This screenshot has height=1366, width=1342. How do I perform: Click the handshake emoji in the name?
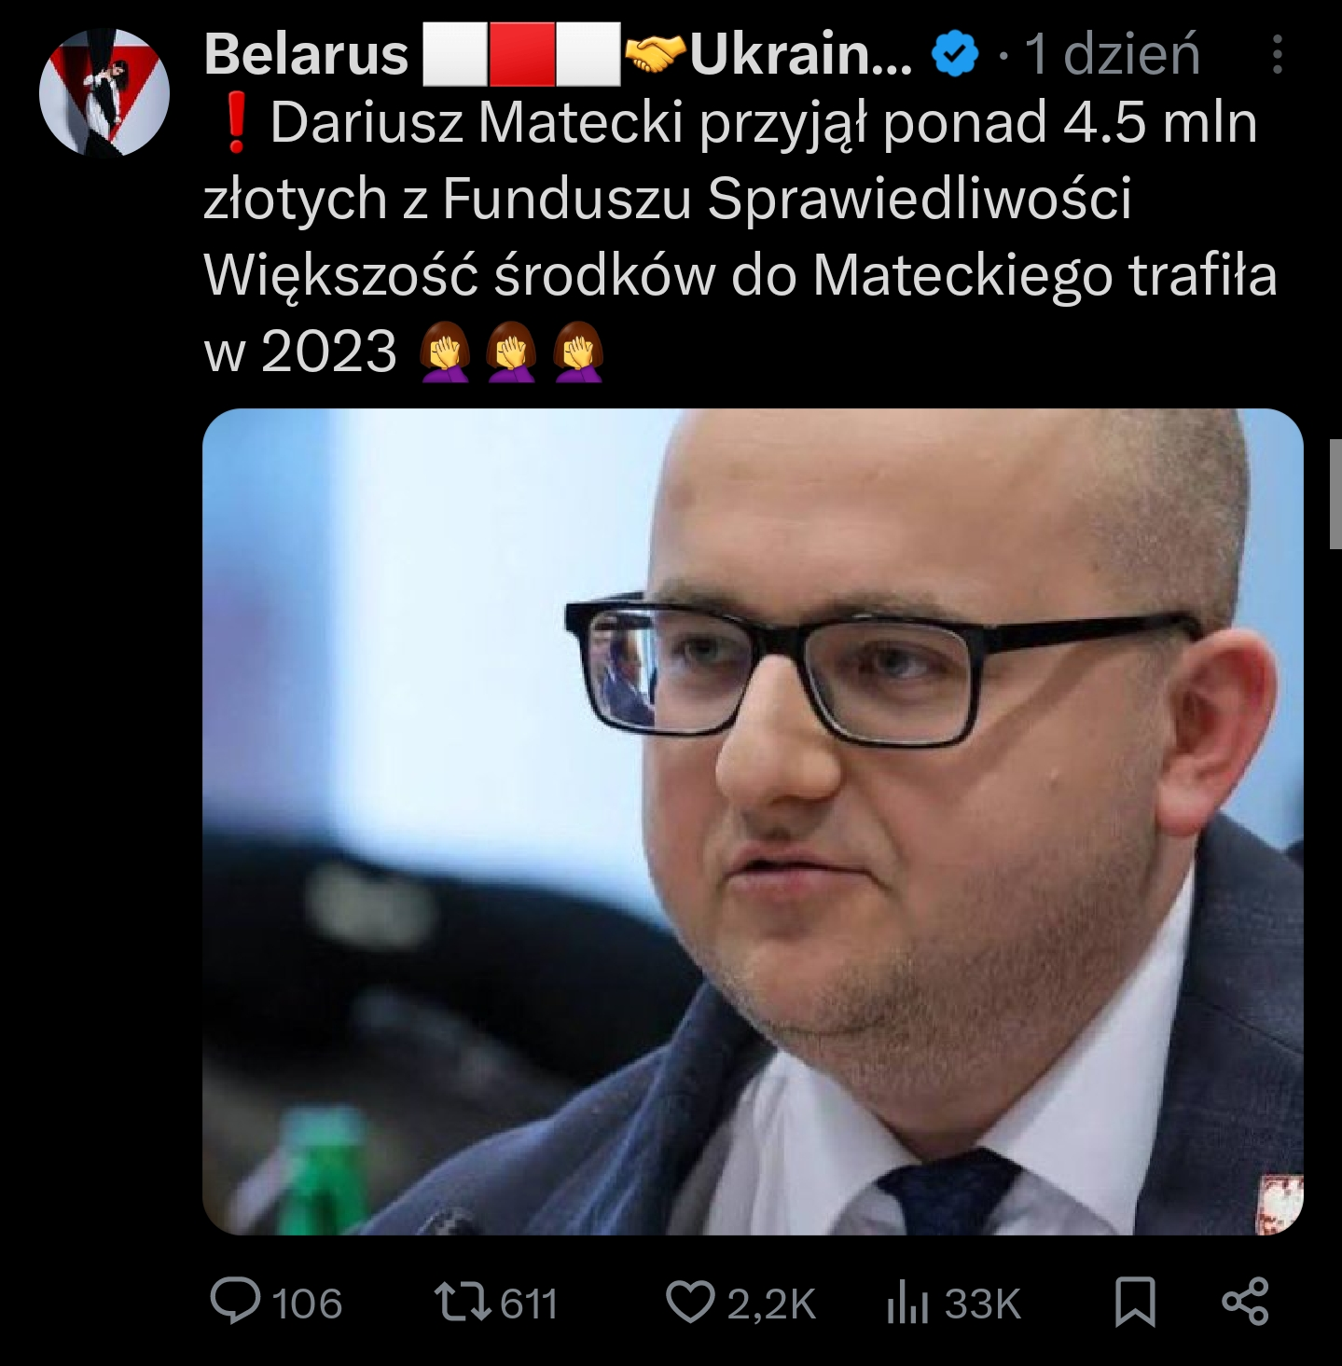[657, 55]
